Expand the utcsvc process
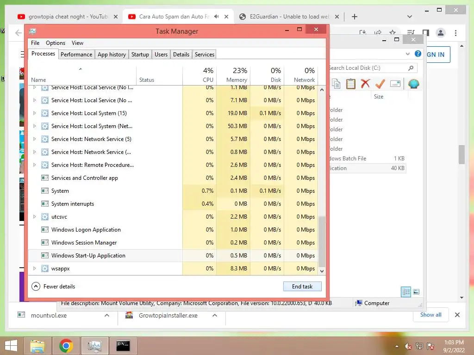Viewport: 474px width, 355px height. [34, 217]
